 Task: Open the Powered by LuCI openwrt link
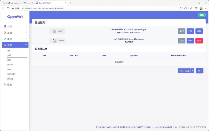click(125, 127)
